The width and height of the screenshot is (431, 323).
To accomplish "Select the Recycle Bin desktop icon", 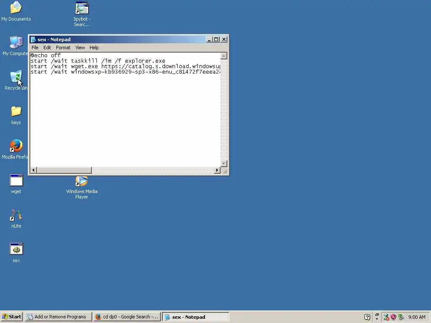I will pyautogui.click(x=16, y=80).
